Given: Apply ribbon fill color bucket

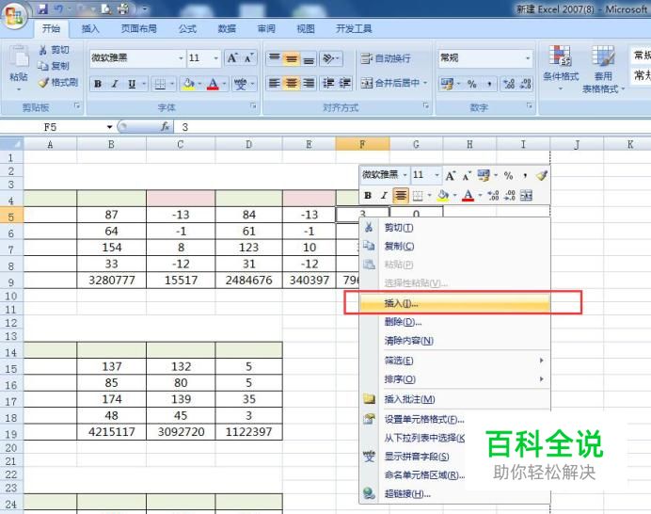Looking at the screenshot, I should pyautogui.click(x=188, y=84).
